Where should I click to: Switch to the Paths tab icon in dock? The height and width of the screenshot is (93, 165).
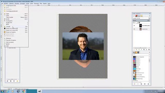139,16
